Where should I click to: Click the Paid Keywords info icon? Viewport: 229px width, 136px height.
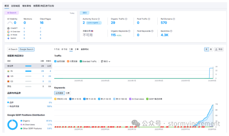pos(152,31)
